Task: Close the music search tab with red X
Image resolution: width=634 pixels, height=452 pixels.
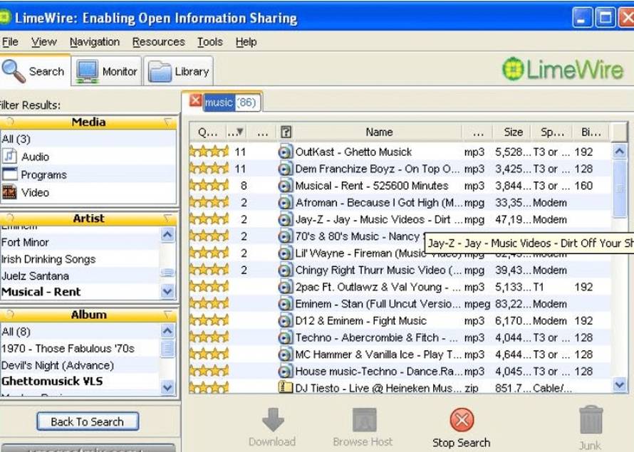Action: (x=195, y=101)
